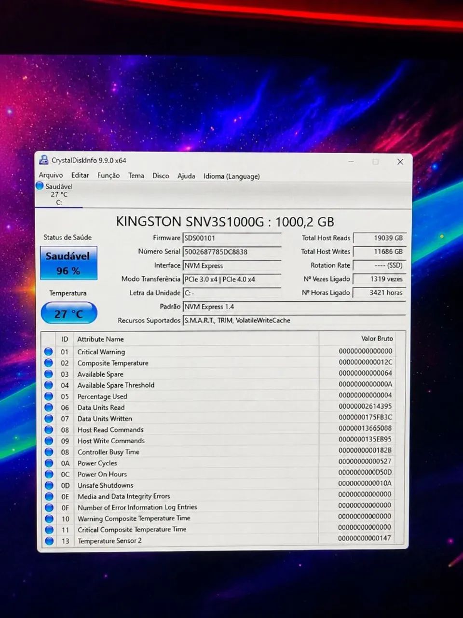
Task: Click the Valor Bruto column header
Action: (x=377, y=338)
